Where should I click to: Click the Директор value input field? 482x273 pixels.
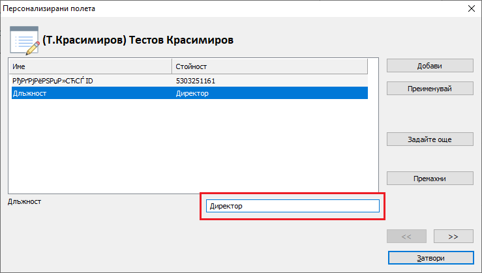click(292, 206)
